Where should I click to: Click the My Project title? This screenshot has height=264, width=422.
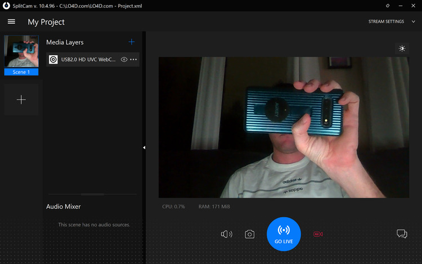tap(46, 22)
